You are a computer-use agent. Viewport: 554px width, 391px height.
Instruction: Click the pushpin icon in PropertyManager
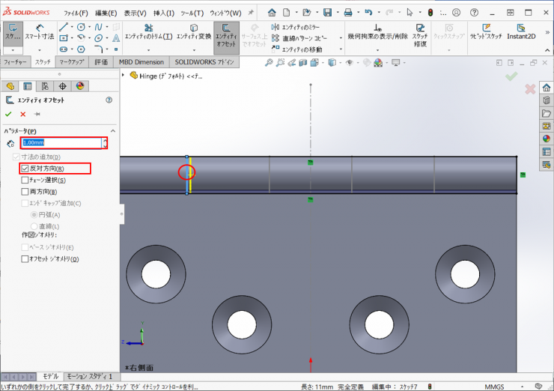click(37, 114)
